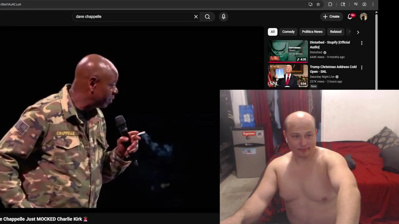Open the tab search icon in browser toolbar
Viewport: 399px width, 224px height.
coord(343,4)
